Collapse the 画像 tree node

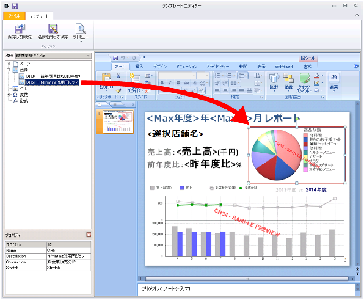pyautogui.click(x=9, y=70)
